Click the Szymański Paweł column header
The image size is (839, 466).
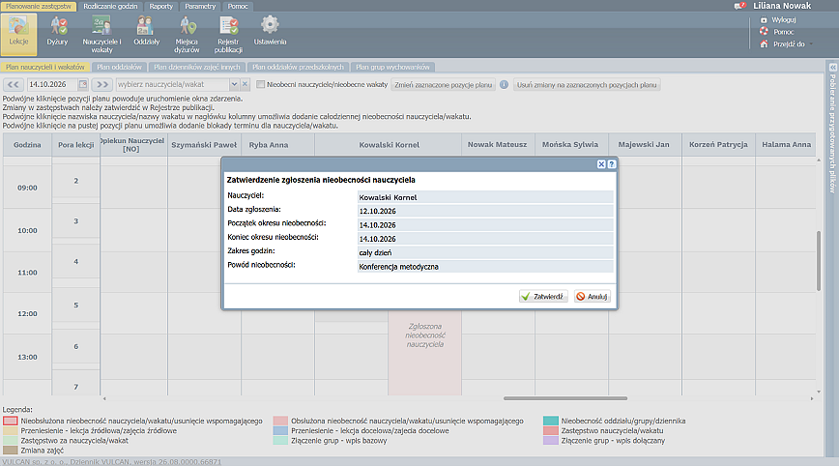[x=204, y=145]
